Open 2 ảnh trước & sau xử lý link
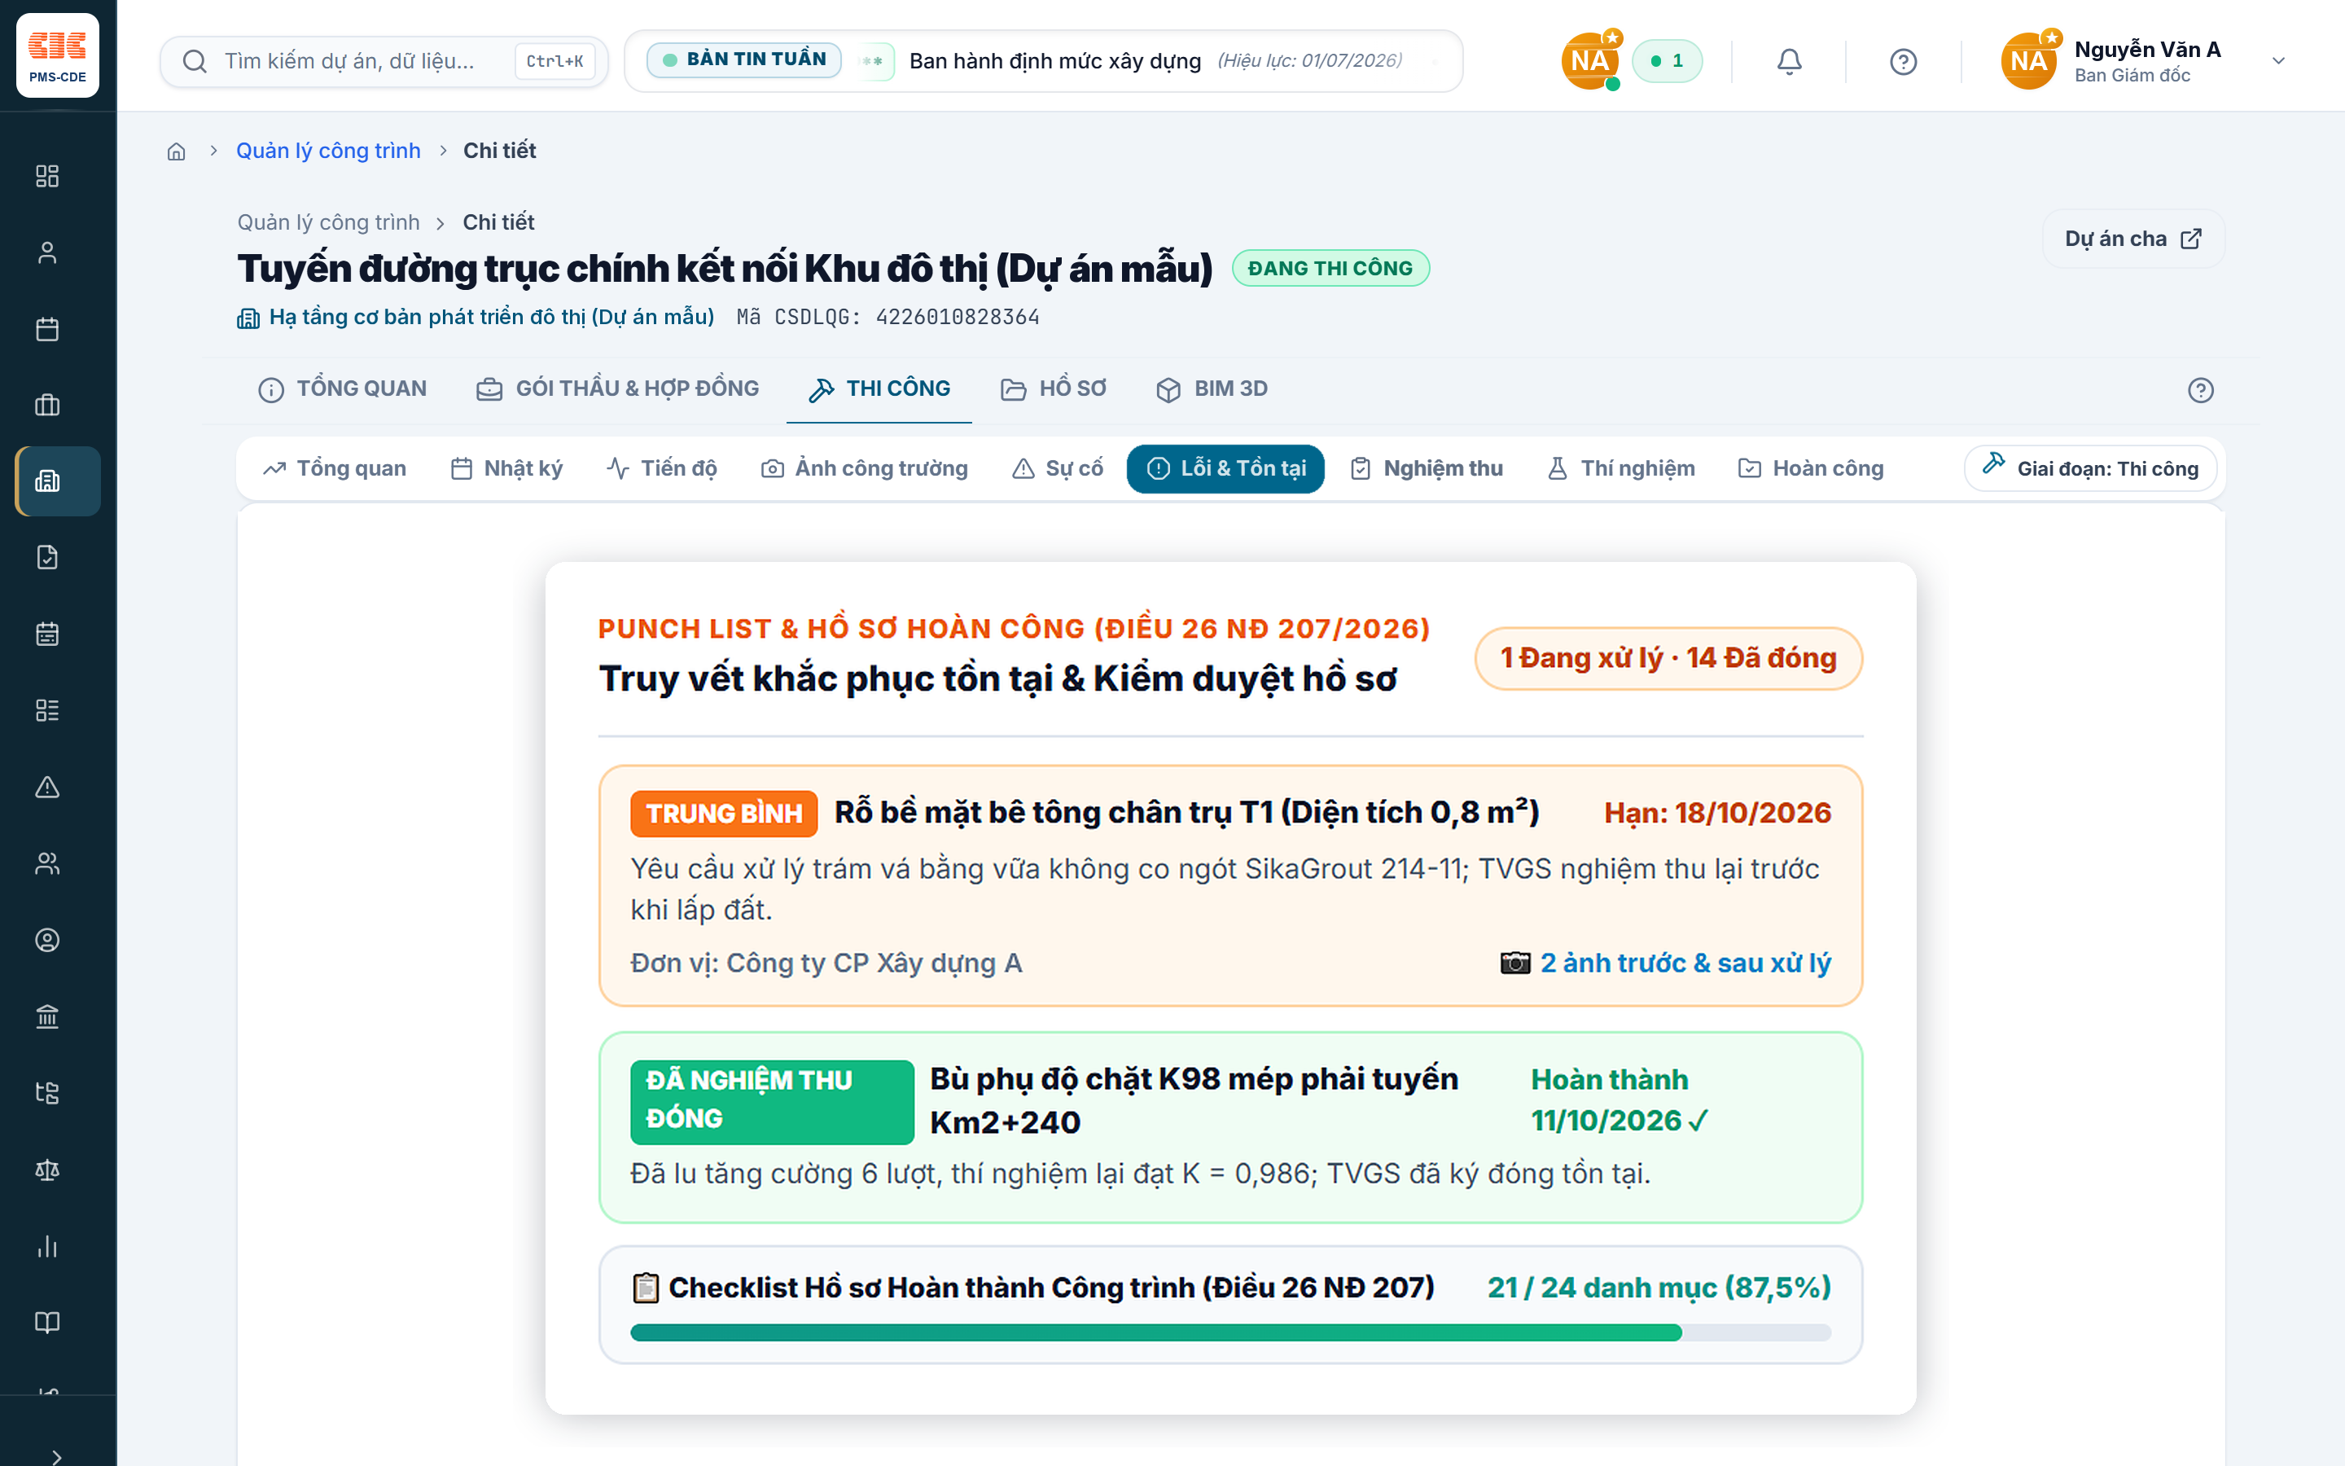 pyautogui.click(x=1666, y=963)
